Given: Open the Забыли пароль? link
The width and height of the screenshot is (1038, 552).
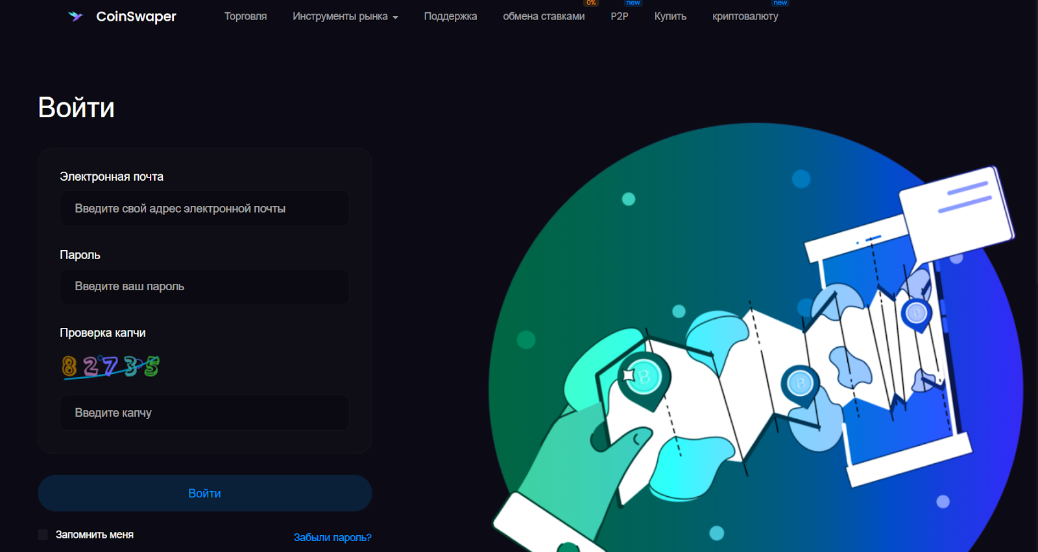Looking at the screenshot, I should click(332, 537).
